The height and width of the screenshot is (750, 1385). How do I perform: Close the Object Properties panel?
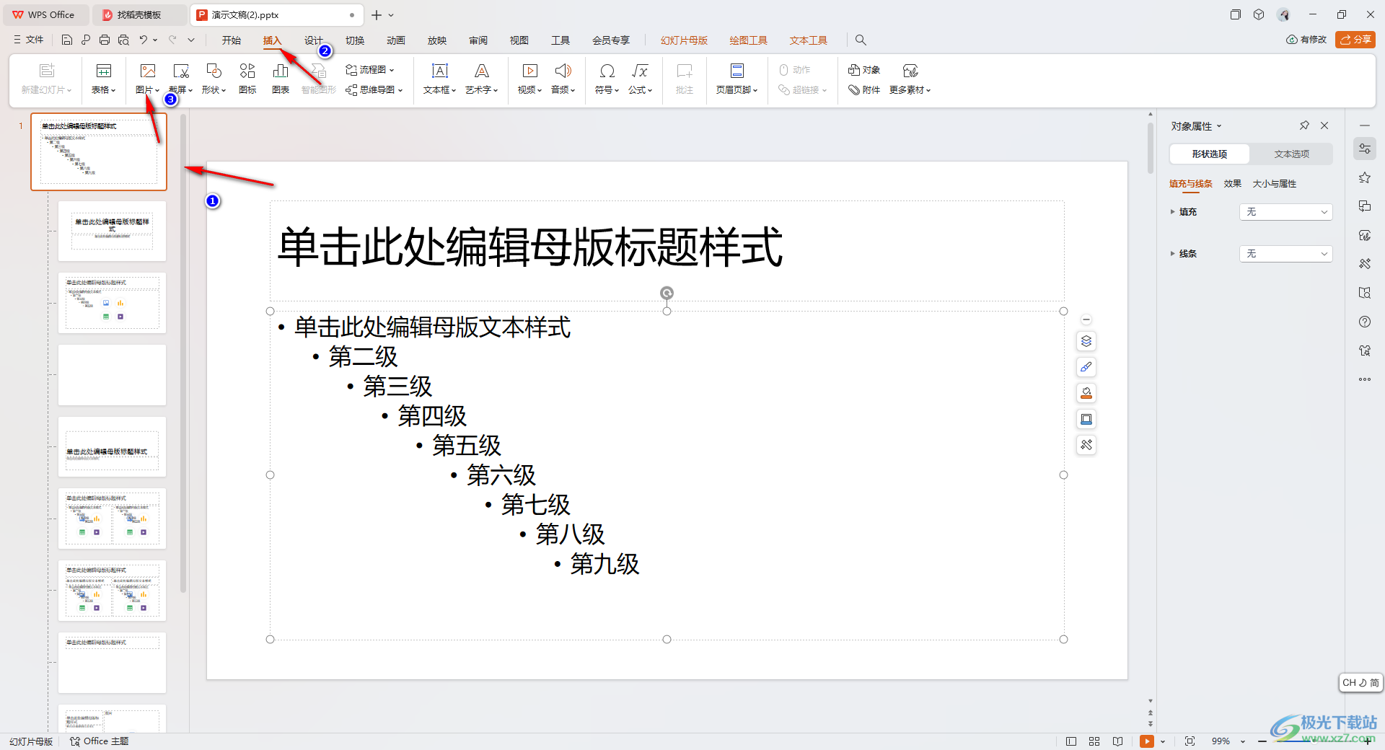pyautogui.click(x=1324, y=125)
